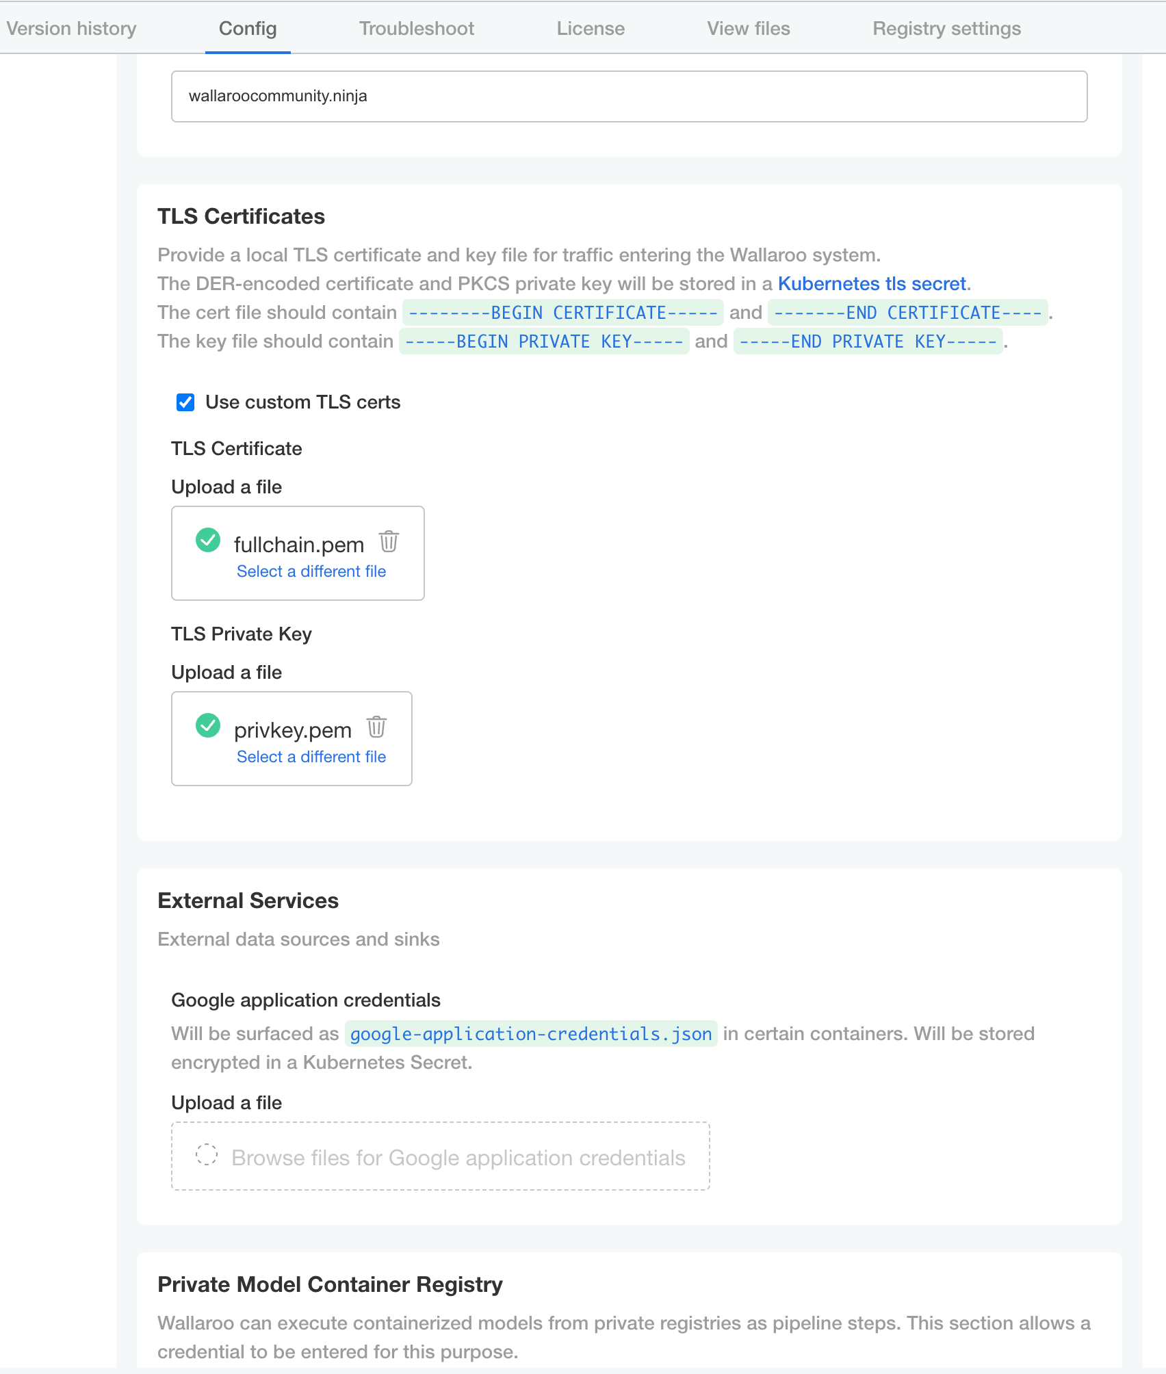Switch to the Troubleshoot tab
1166x1374 pixels.
(x=417, y=29)
